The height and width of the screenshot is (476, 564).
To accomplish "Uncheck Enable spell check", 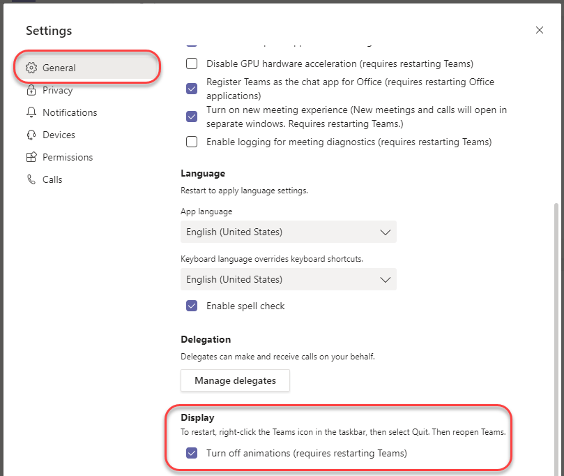I will (192, 306).
